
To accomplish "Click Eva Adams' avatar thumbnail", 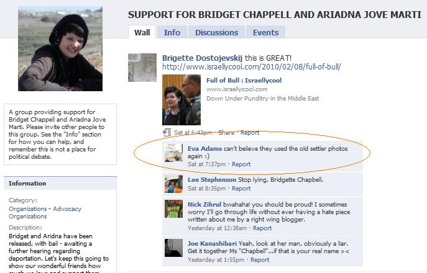I will pyautogui.click(x=174, y=153).
